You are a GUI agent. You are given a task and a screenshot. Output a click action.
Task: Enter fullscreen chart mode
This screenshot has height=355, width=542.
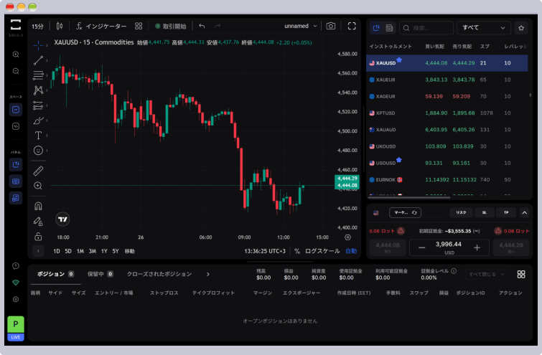pos(352,26)
